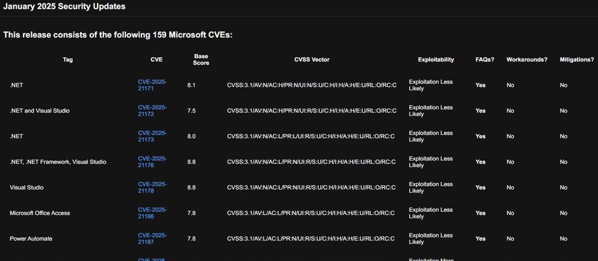Open the CVE-2025-21187 link
The height and width of the screenshot is (261, 598).
(x=152, y=239)
